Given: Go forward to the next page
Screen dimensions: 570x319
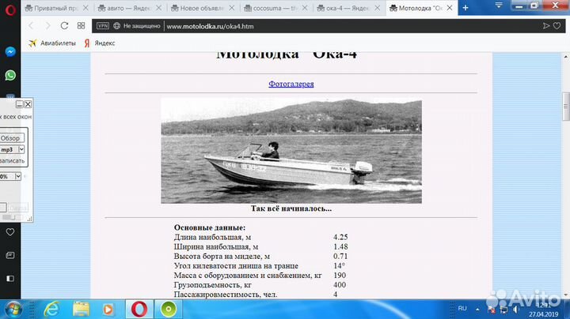Looking at the screenshot, I should (47, 26).
